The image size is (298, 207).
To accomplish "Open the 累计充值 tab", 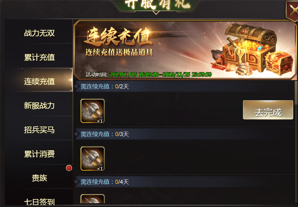I will tap(39, 57).
